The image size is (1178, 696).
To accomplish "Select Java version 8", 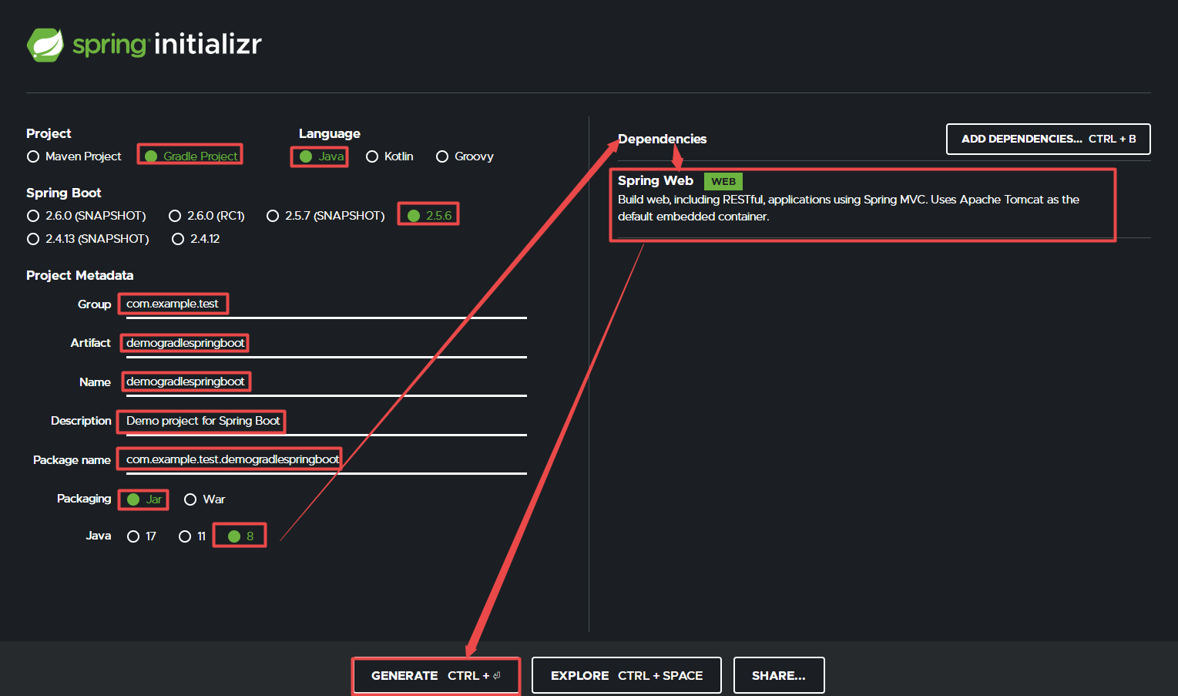I will pos(241,536).
